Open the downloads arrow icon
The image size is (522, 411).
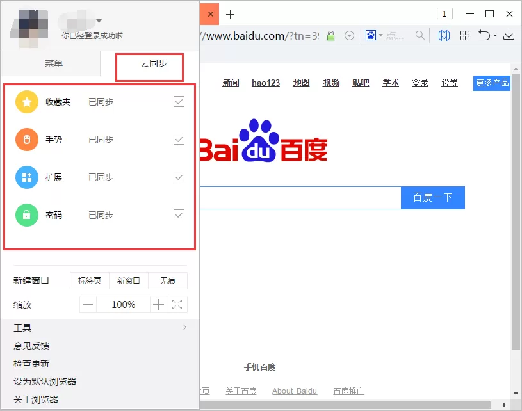pyautogui.click(x=509, y=35)
